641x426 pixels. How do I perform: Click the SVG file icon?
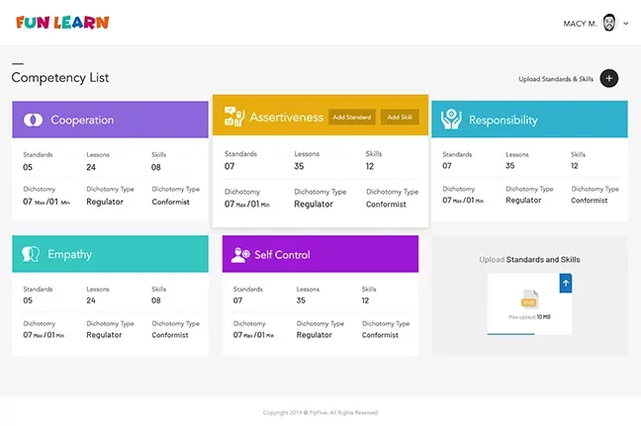coord(529,299)
